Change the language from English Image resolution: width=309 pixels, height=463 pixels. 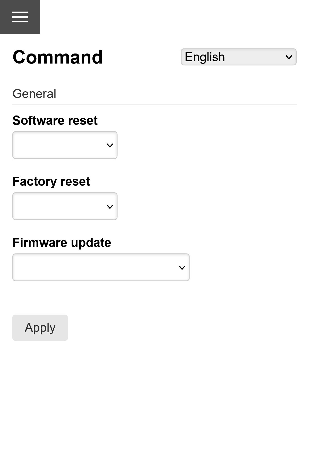(238, 57)
